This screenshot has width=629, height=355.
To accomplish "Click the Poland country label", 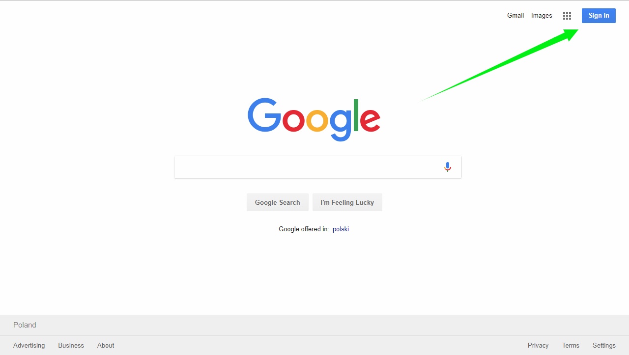I will [25, 325].
